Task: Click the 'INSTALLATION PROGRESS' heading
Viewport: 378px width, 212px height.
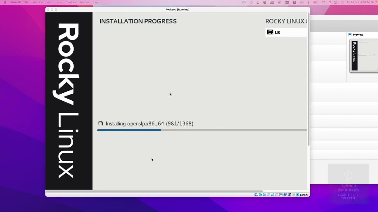Action: coord(138,21)
